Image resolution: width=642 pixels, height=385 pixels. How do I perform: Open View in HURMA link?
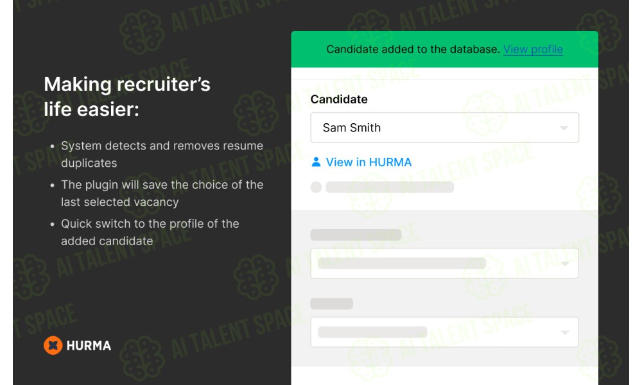pyautogui.click(x=368, y=162)
